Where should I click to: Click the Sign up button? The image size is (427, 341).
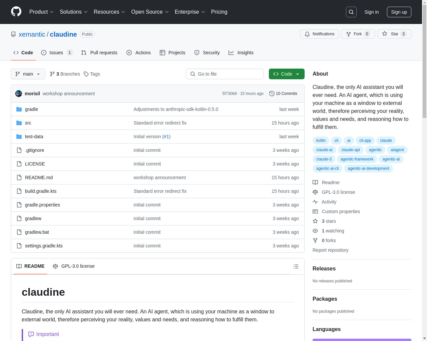coord(399,12)
